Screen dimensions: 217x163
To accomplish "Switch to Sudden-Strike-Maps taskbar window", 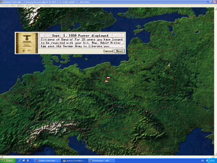I will [47, 161].
